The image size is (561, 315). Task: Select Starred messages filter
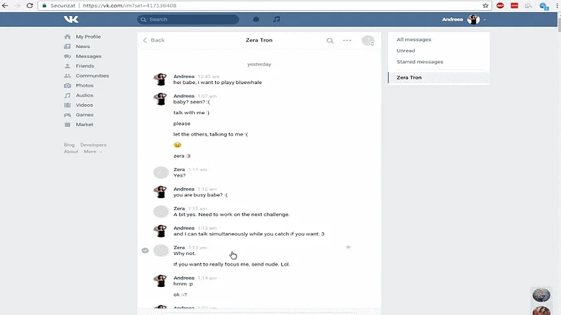tap(419, 61)
